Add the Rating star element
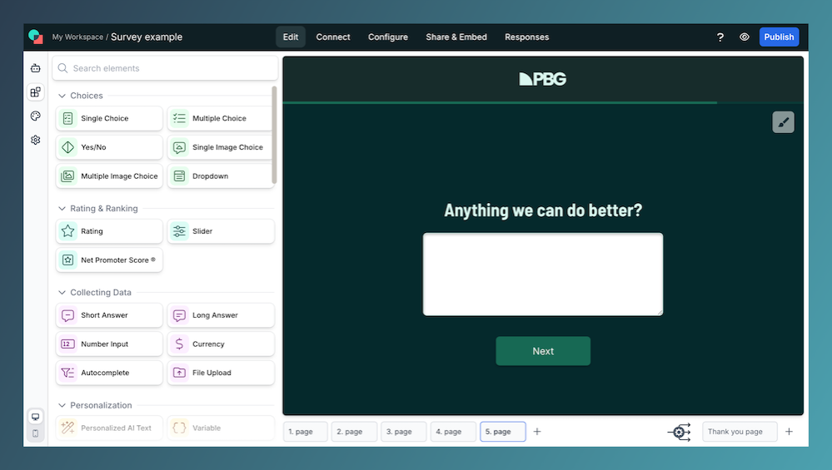832x470 pixels. pyautogui.click(x=109, y=231)
